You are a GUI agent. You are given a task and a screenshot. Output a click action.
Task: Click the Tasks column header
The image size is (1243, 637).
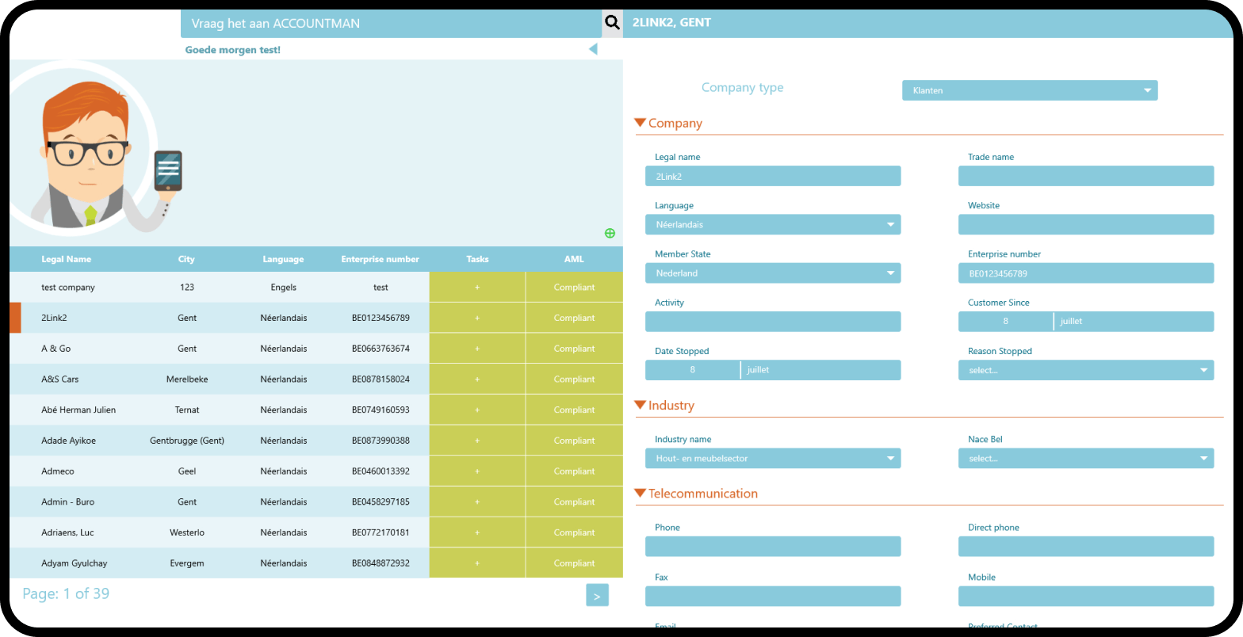(x=477, y=259)
